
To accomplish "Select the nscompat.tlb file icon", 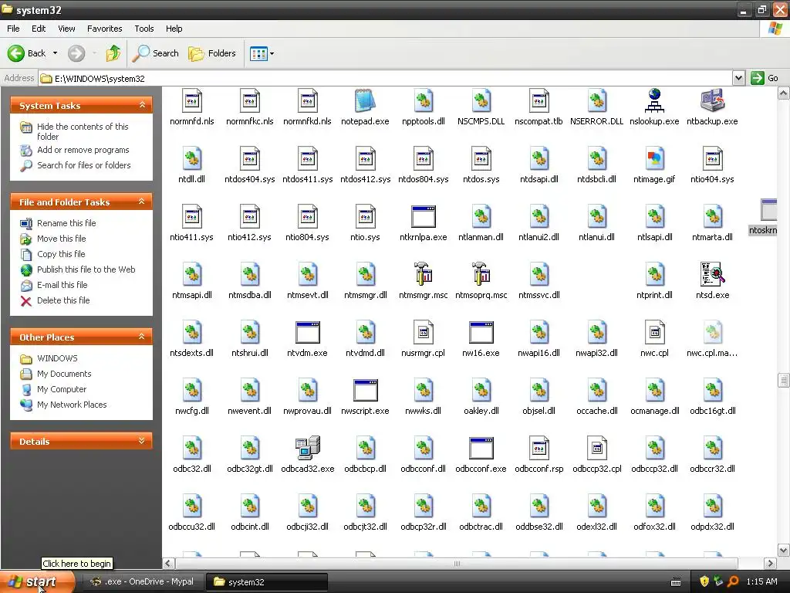I will [539, 100].
